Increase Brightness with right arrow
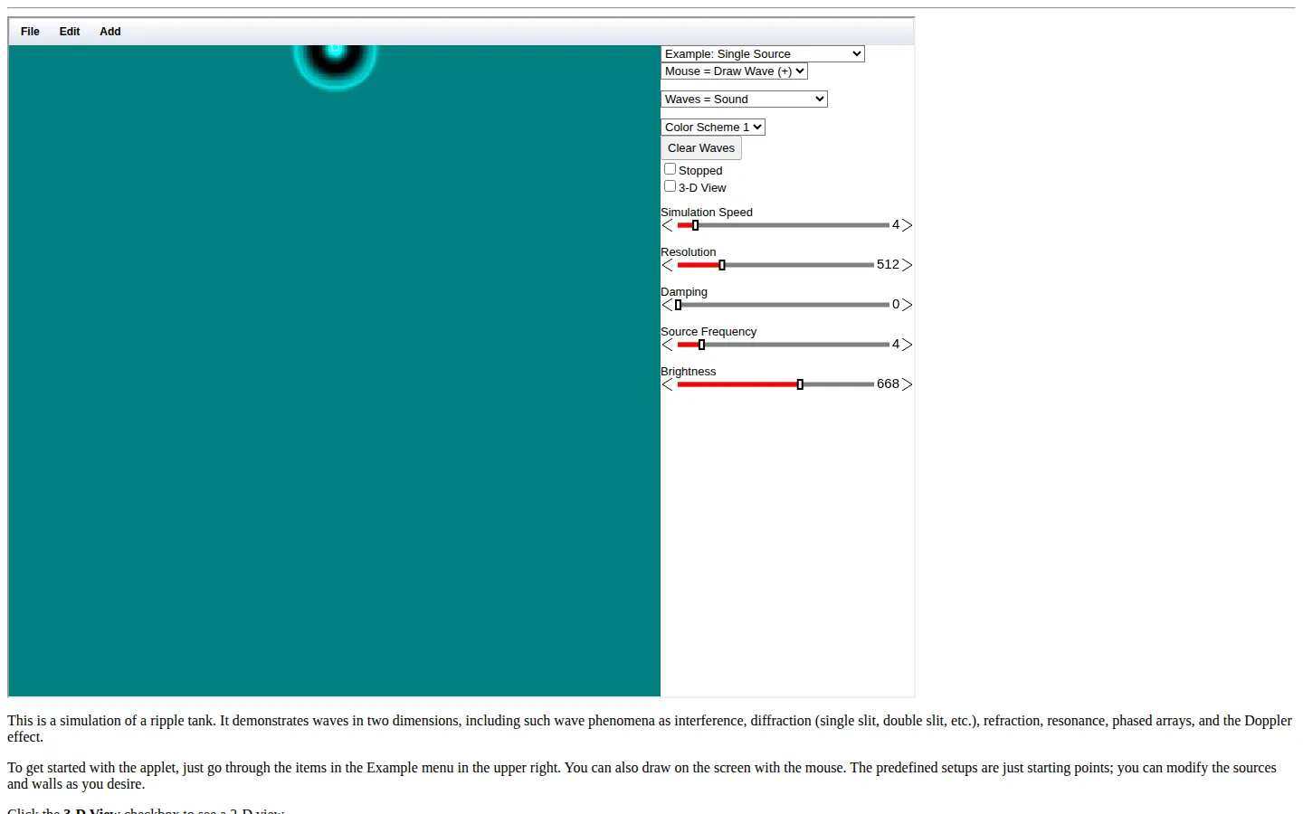This screenshot has height=814, width=1303. coord(907,384)
